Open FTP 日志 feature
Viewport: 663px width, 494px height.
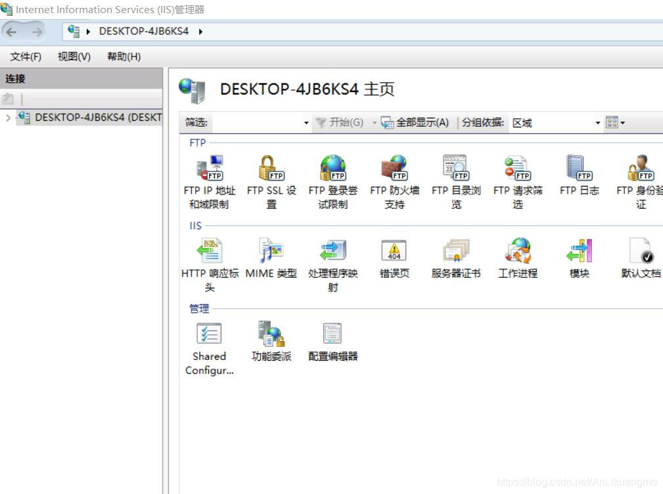[580, 175]
